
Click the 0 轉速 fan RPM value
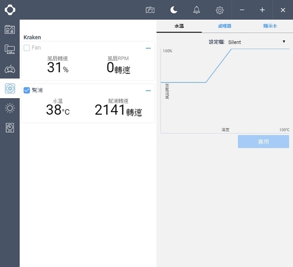point(118,68)
